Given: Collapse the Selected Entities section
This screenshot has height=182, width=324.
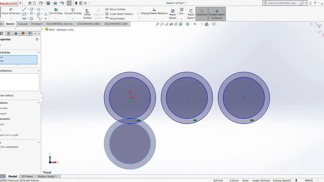Looking at the screenshot, I should 38,53.
